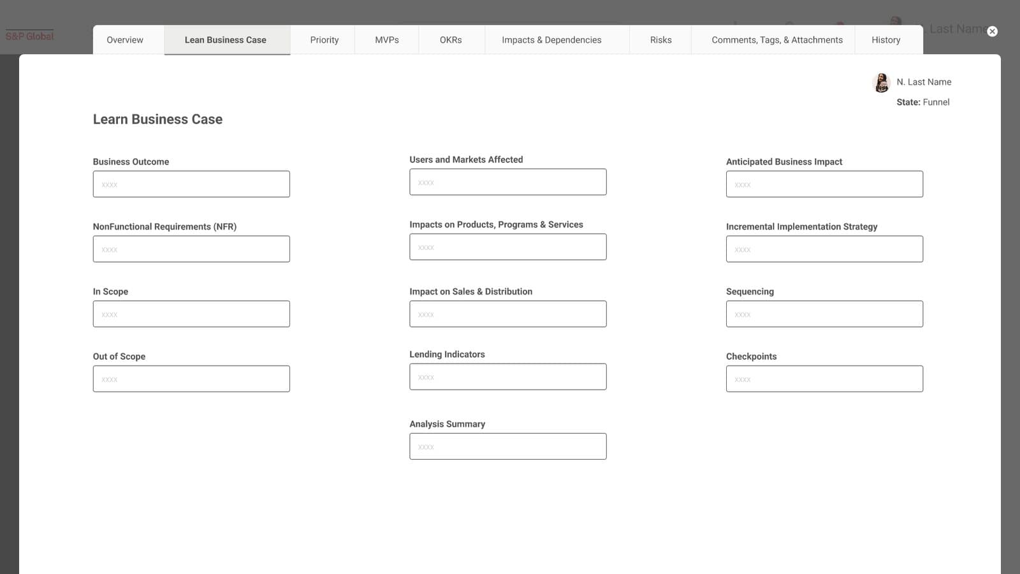Click the Learn Business Case heading
Viewport: 1020px width, 574px height.
[x=157, y=119]
